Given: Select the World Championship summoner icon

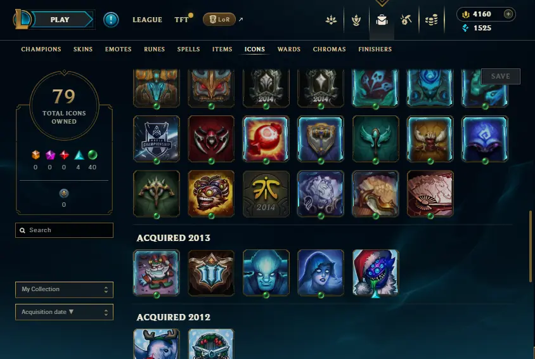Looking at the screenshot, I should (x=157, y=139).
